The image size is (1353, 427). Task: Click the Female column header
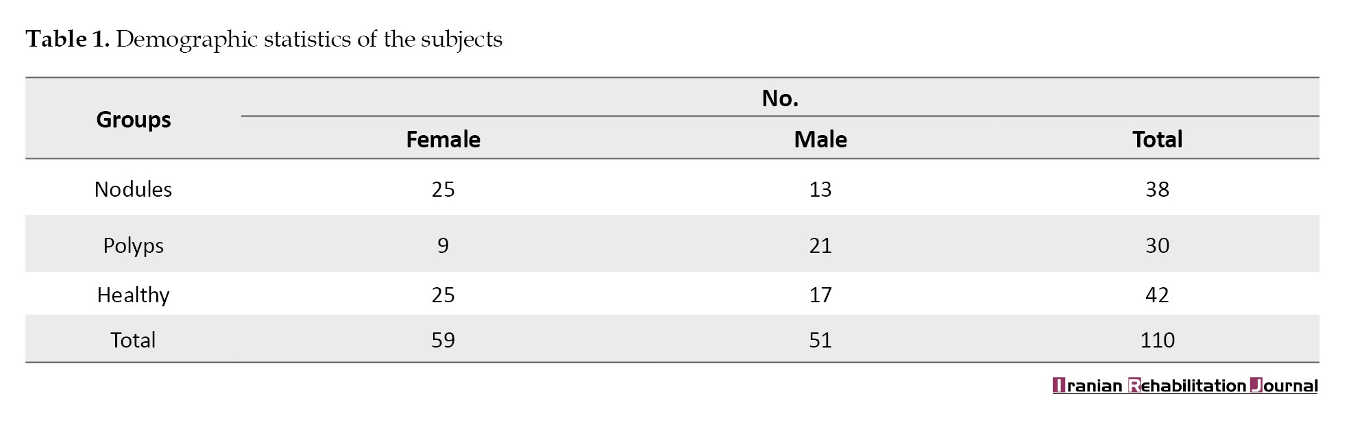pyautogui.click(x=443, y=139)
